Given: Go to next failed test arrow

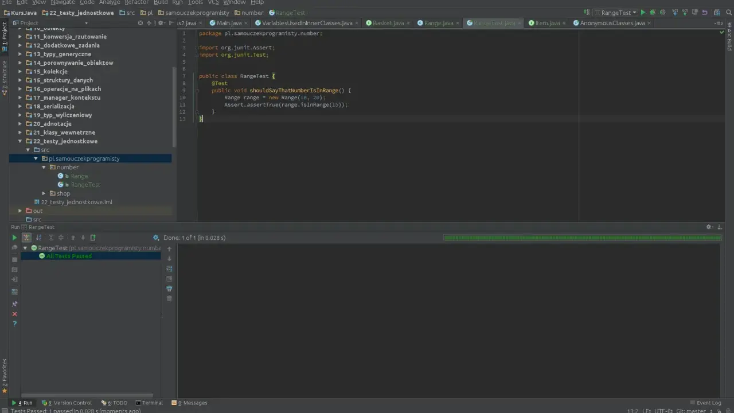Looking at the screenshot, I should pos(83,237).
